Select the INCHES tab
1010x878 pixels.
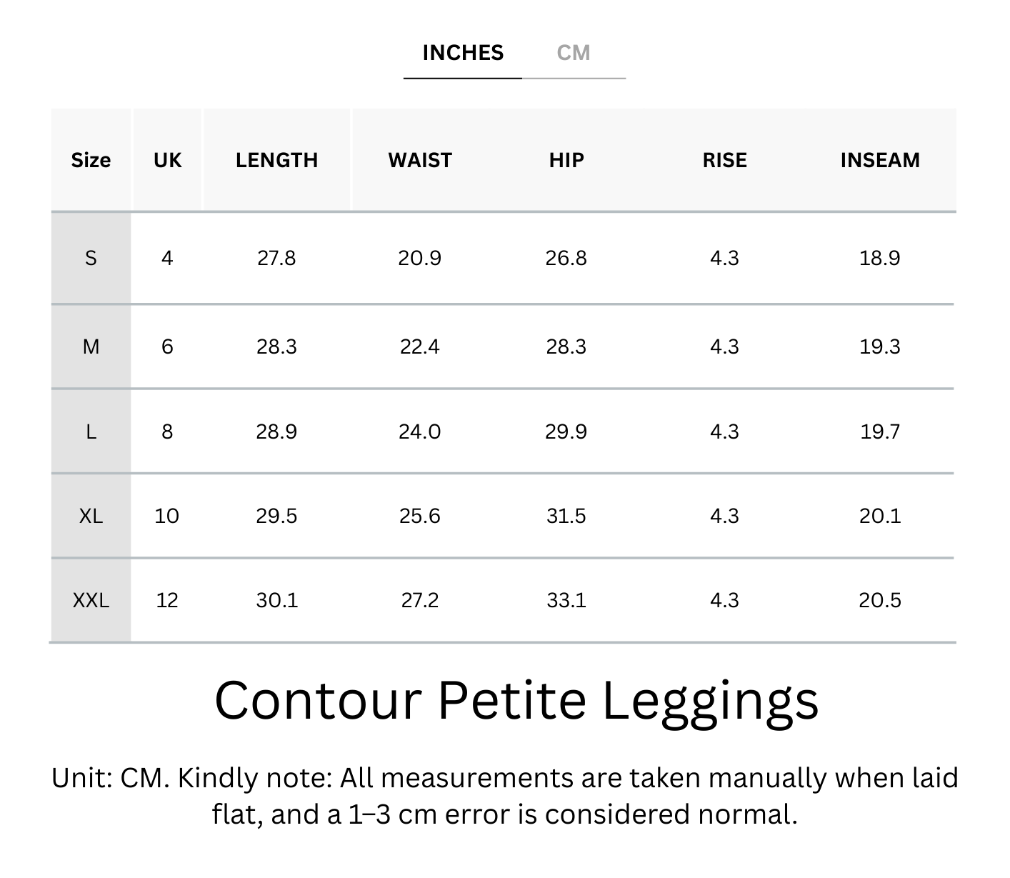tap(463, 53)
